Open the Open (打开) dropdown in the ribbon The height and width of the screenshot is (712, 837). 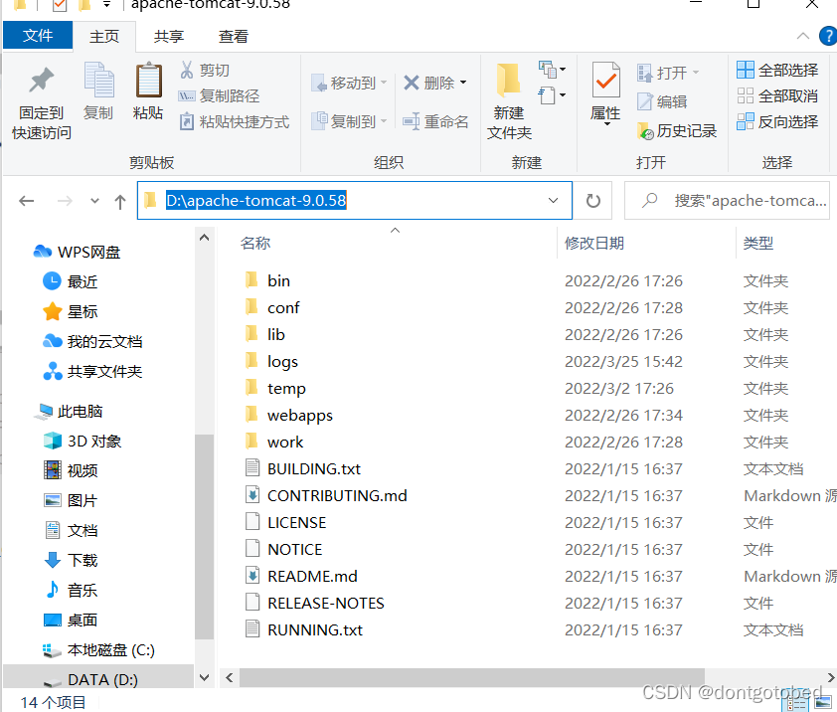click(x=696, y=73)
